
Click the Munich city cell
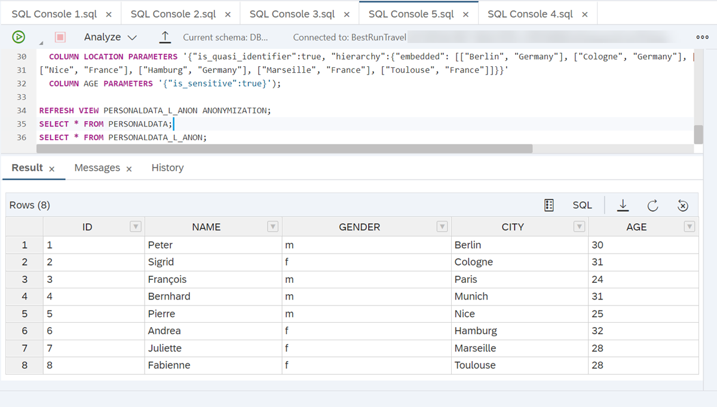tap(520, 297)
